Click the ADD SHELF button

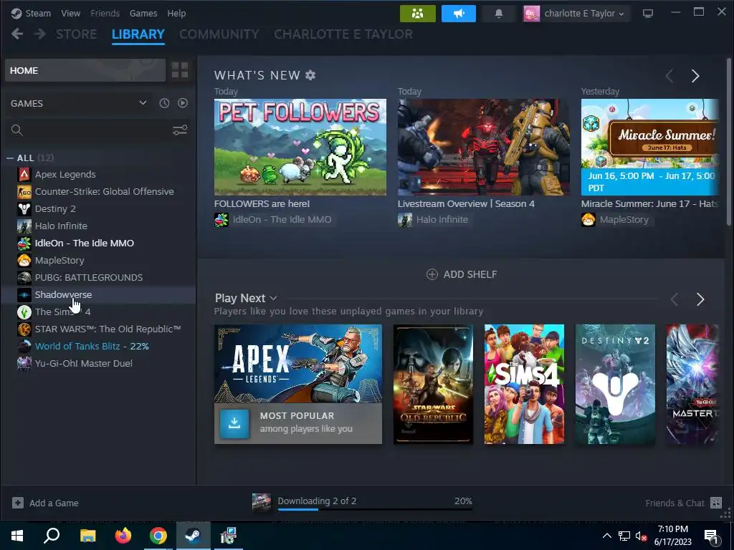coord(462,274)
